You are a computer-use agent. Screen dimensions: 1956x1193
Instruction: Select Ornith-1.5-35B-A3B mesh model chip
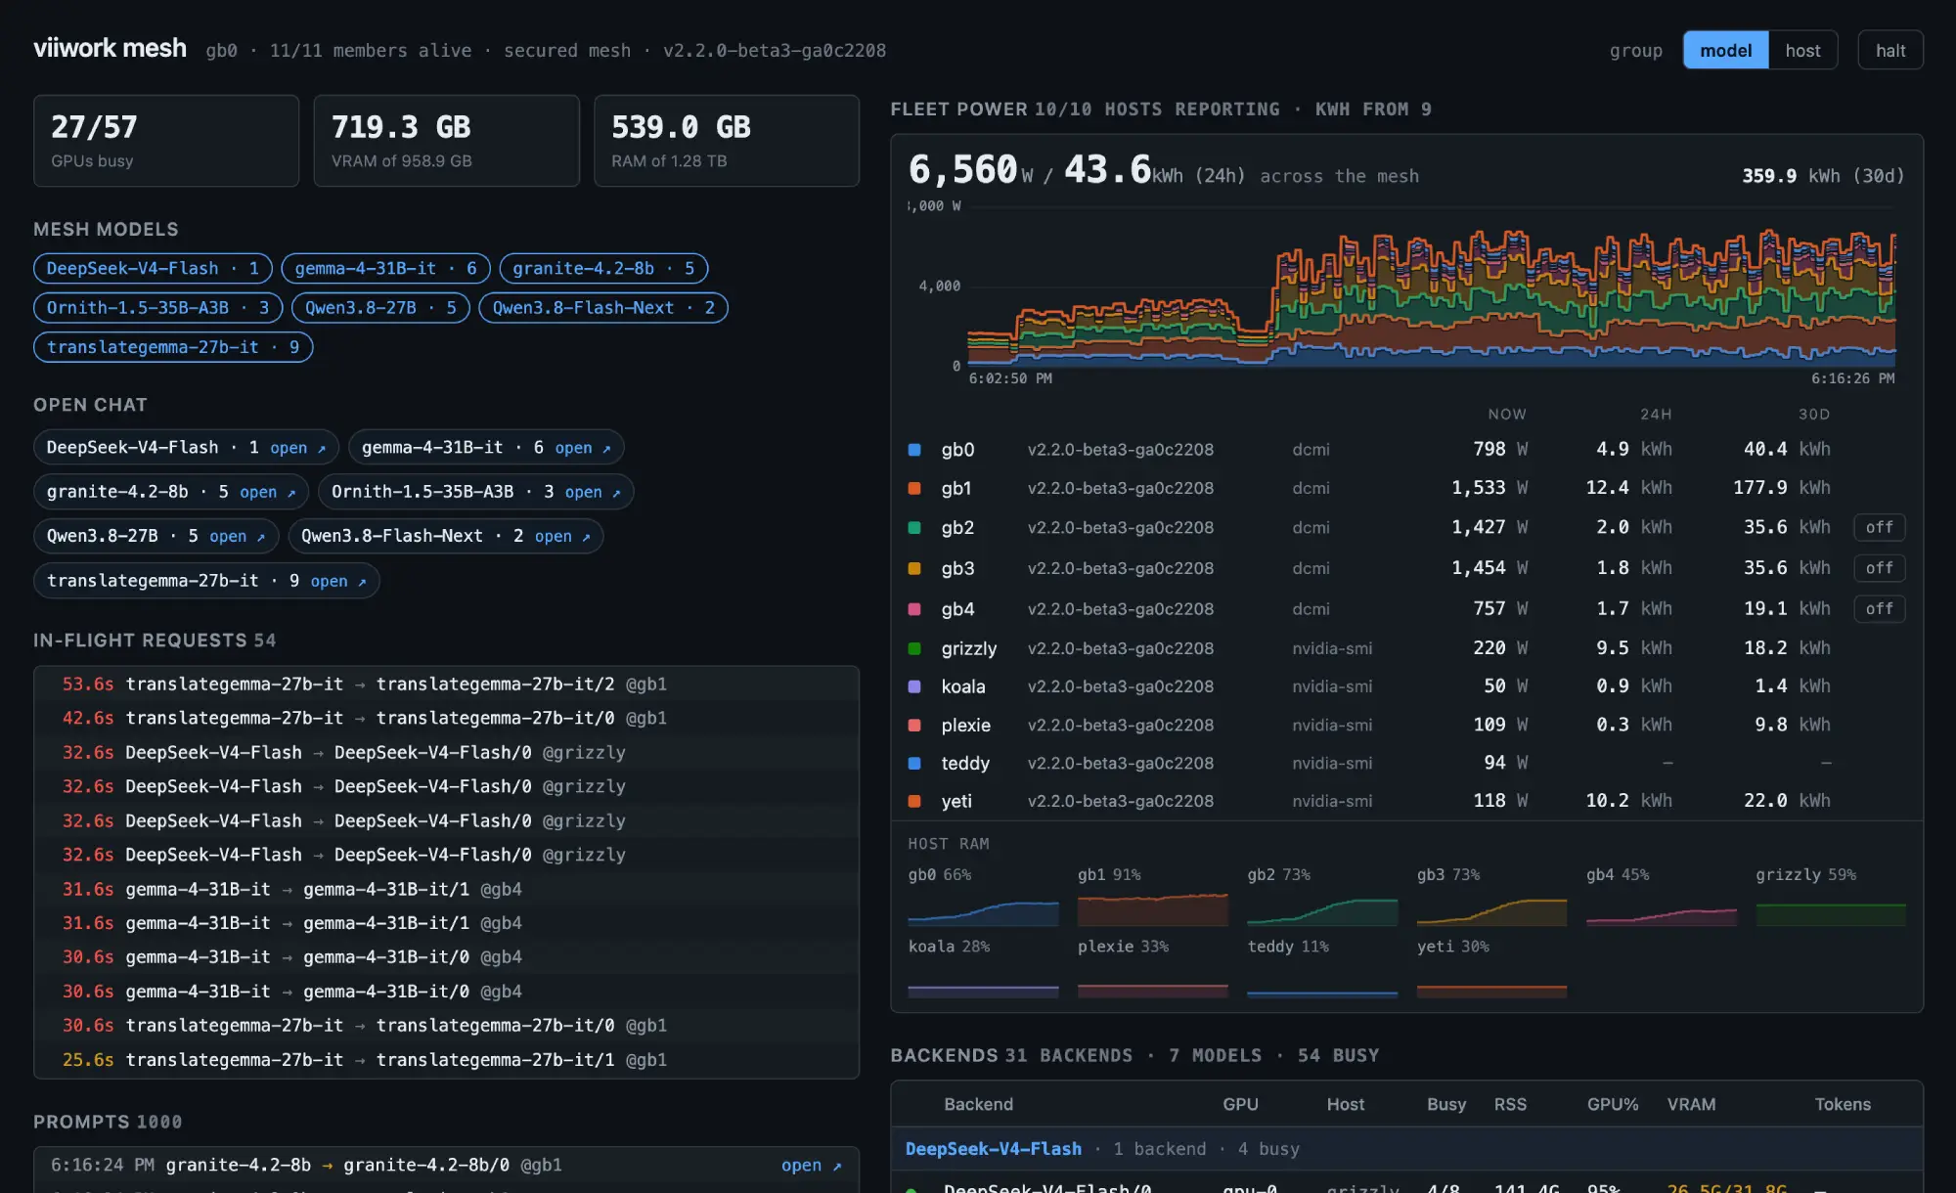158,308
